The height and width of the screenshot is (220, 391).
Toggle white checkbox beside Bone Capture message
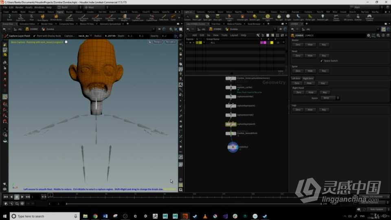click(x=66, y=42)
